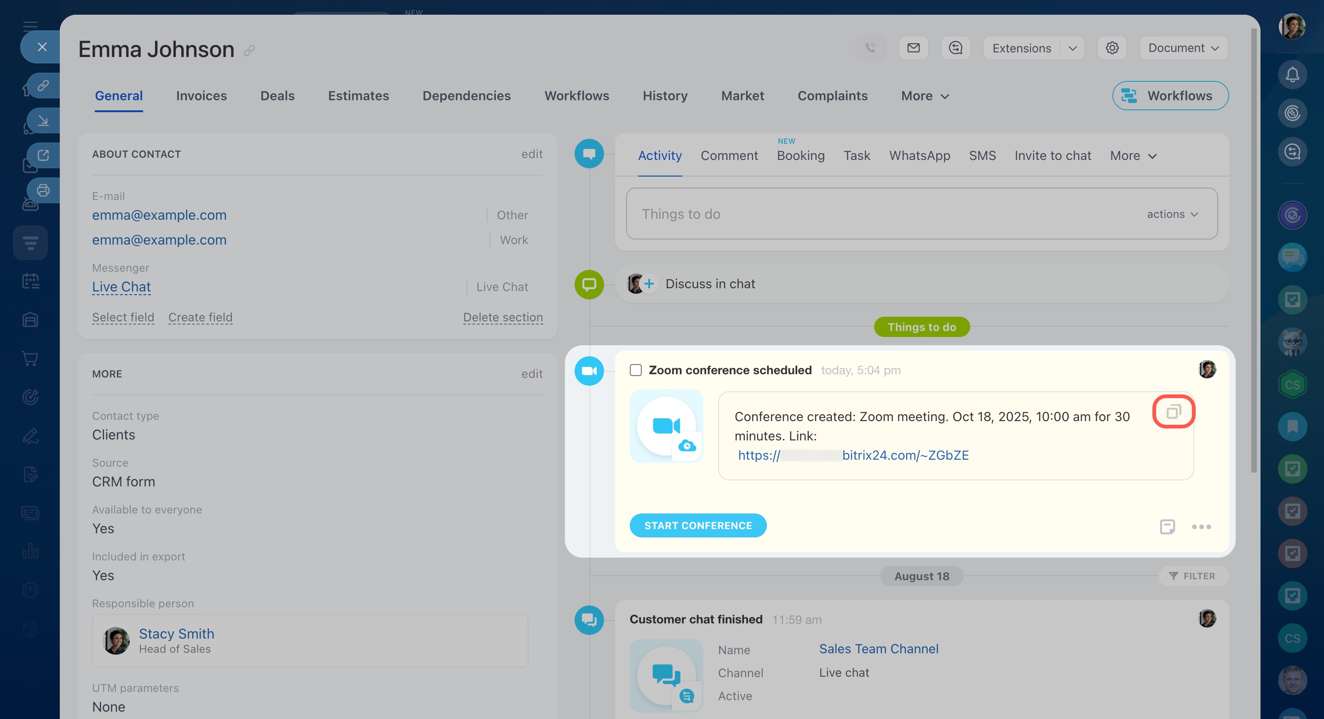The image size is (1324, 719).
Task: Expand the actions dropdown in Things to do
Action: (1172, 214)
